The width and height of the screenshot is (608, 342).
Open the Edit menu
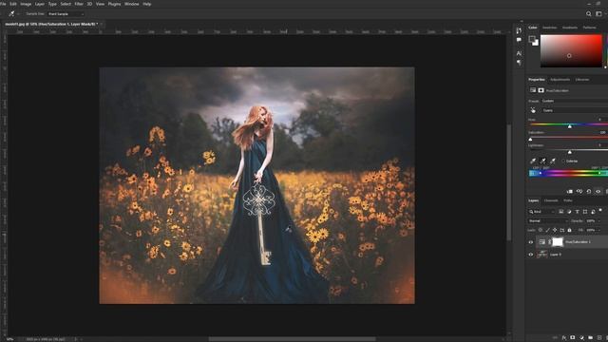point(13,4)
